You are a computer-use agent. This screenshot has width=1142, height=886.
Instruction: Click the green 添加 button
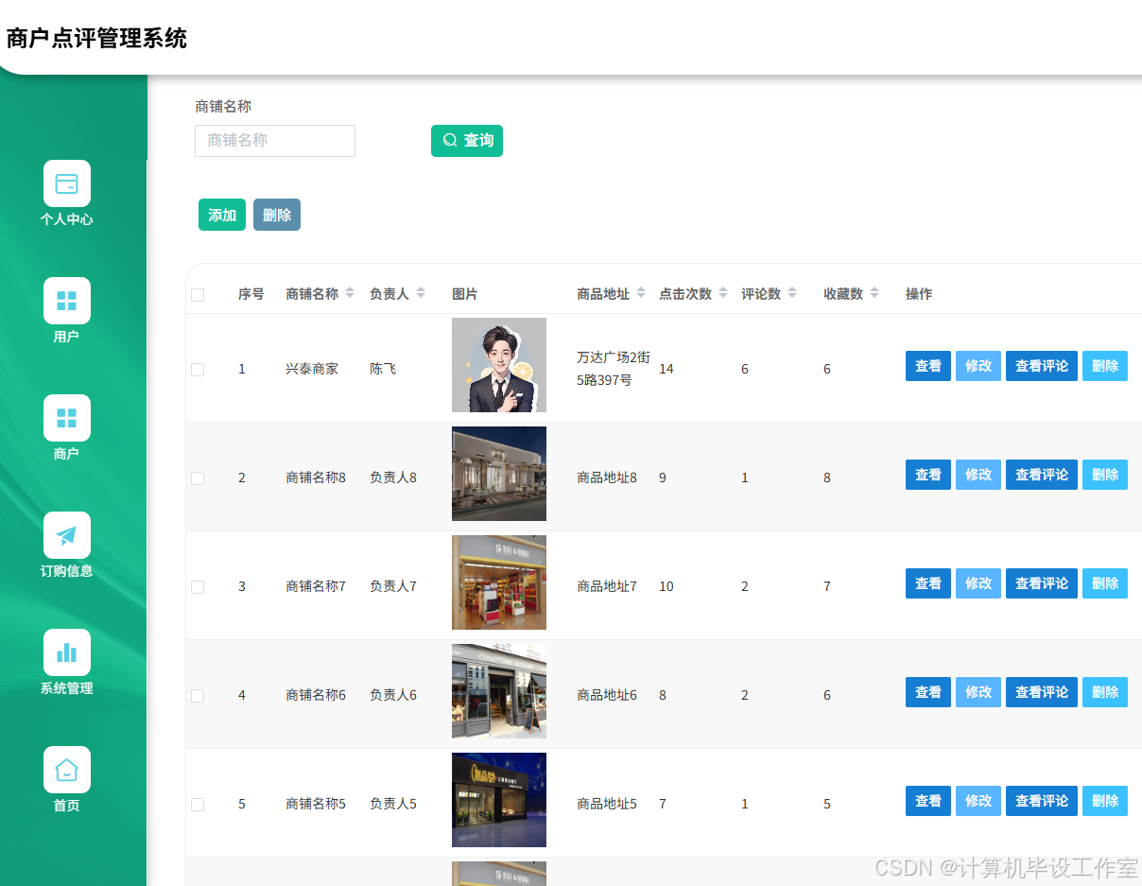[222, 215]
